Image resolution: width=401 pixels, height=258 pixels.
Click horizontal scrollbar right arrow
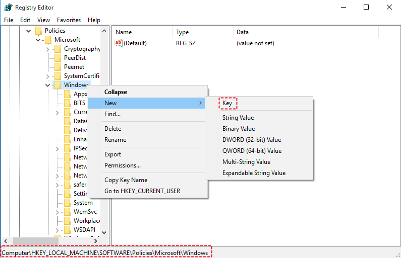click(96, 241)
